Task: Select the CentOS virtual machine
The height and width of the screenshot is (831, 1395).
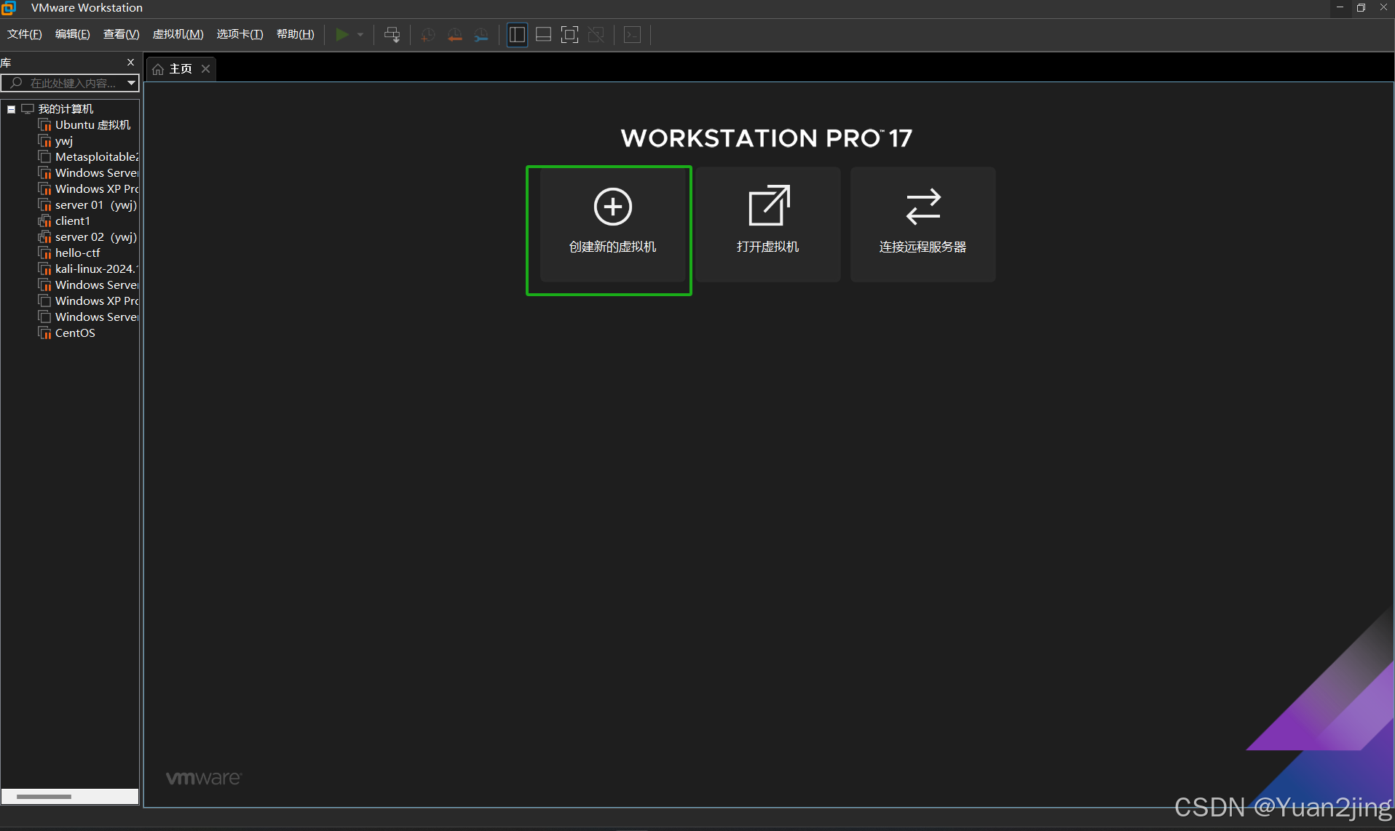Action: (x=75, y=333)
